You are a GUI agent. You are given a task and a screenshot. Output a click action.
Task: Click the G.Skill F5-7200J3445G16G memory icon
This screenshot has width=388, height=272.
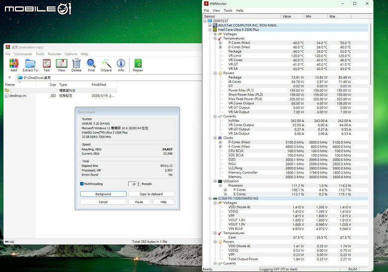click(215, 198)
